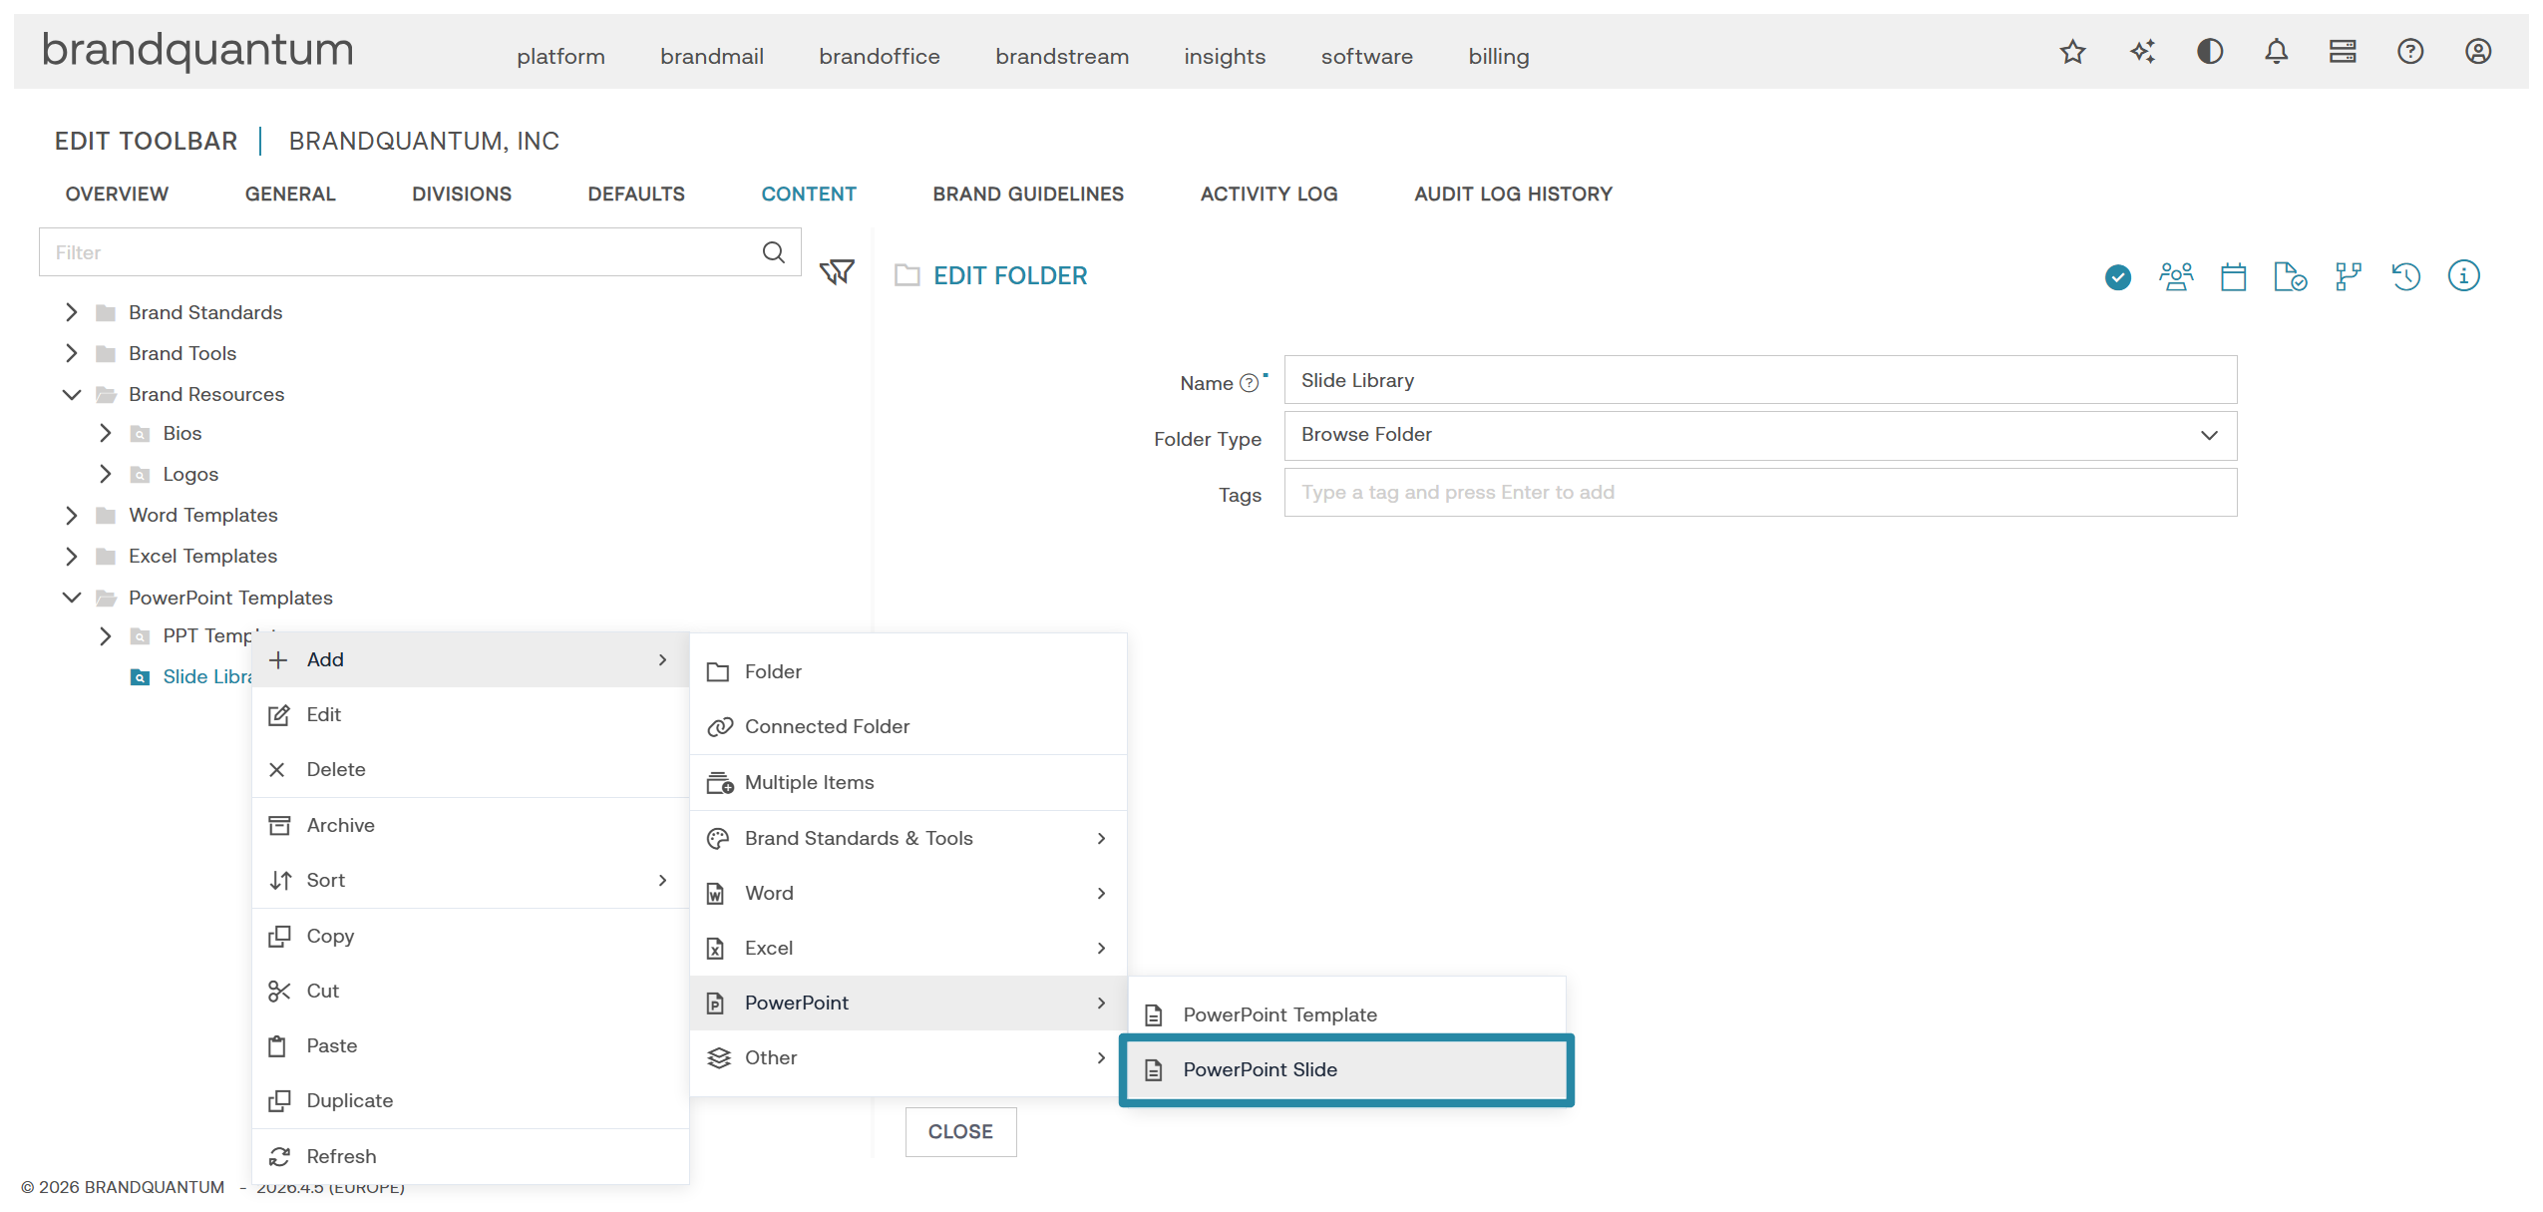This screenshot has height=1212, width=2543.
Task: Click the favorites star icon
Action: 2072,52
